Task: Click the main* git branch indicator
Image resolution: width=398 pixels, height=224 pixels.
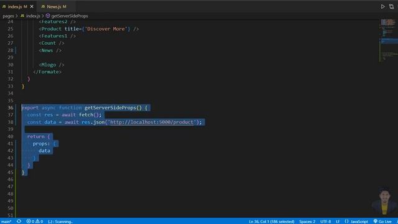Action: (x=6, y=222)
